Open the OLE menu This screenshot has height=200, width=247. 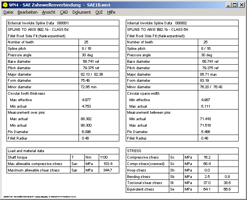click(x=99, y=12)
